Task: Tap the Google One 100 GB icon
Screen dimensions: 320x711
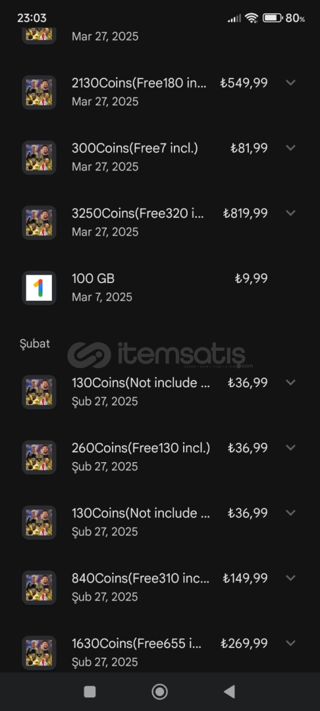Action: [39, 288]
